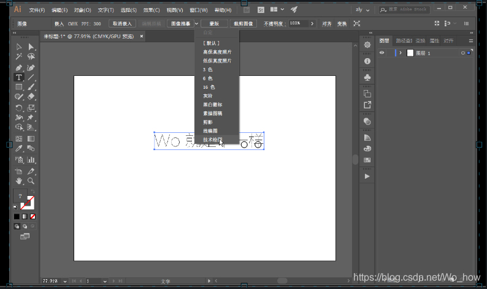The height and width of the screenshot is (289, 487).
Task: Open 文件(F) menu
Action: [x=37, y=10]
